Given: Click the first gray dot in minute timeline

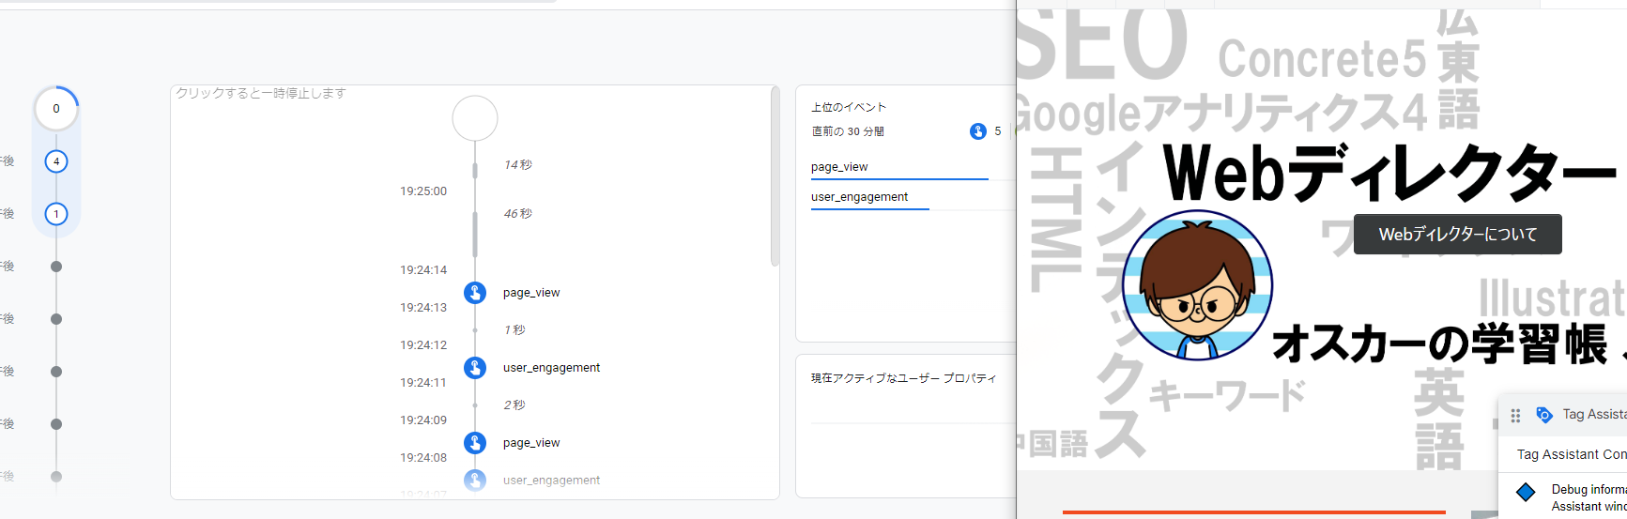Looking at the screenshot, I should point(56,267).
